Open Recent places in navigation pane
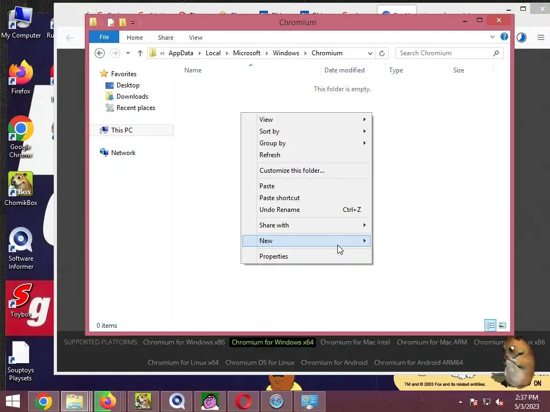The width and height of the screenshot is (550, 412). click(x=135, y=107)
